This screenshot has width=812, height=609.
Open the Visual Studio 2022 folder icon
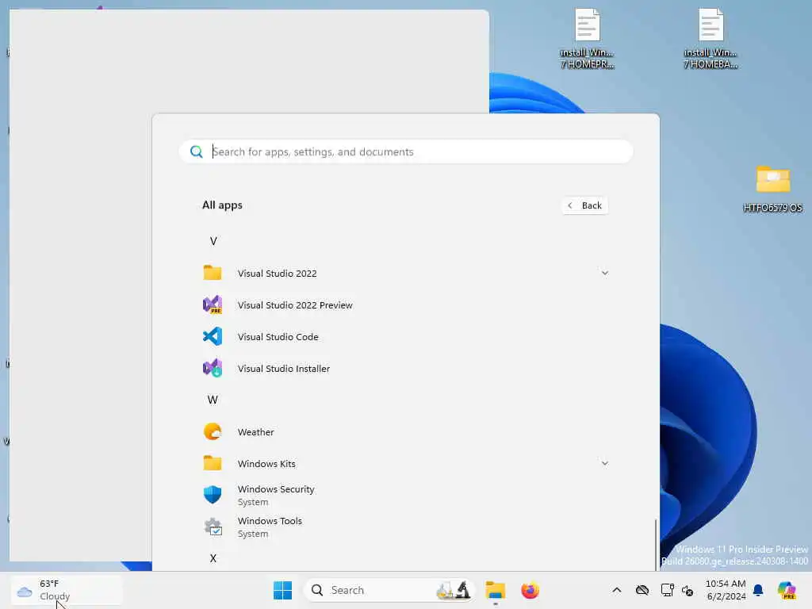coord(213,273)
